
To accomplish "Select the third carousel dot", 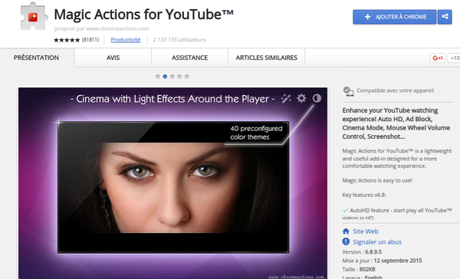I will click(x=172, y=77).
